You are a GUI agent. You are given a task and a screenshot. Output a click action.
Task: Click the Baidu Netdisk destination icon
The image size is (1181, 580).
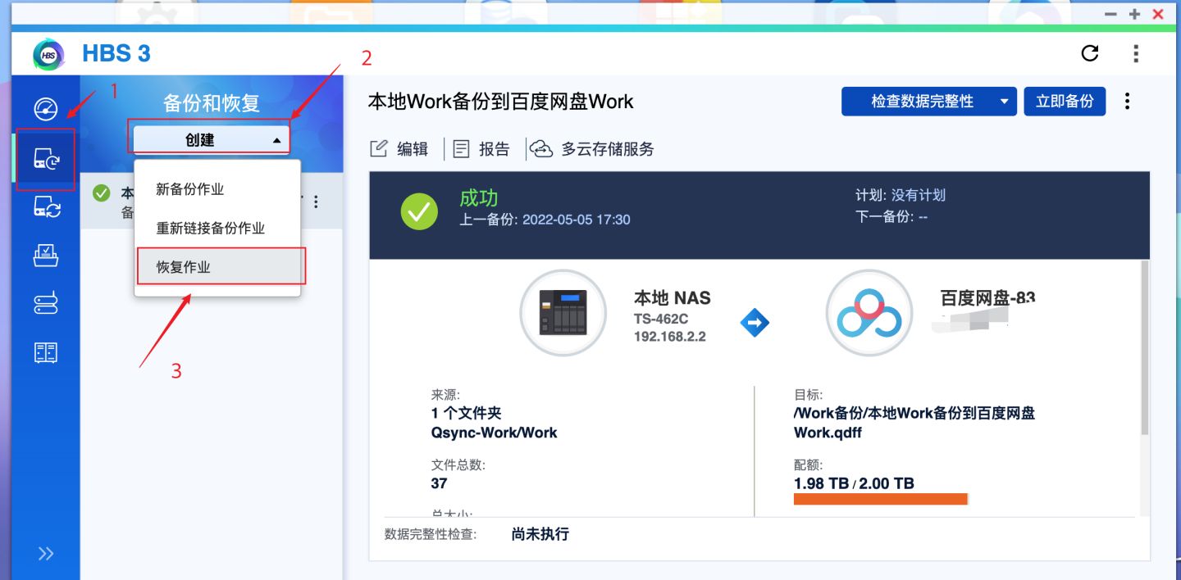[869, 313]
